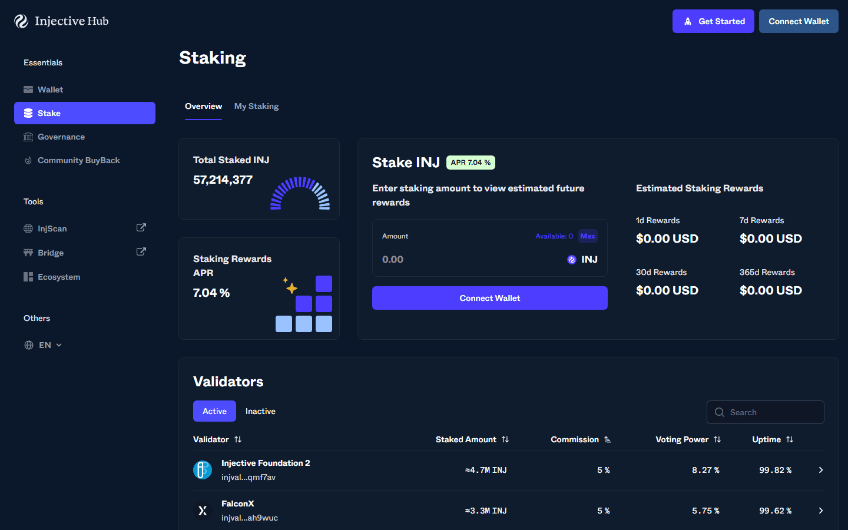This screenshot has width=848, height=530.
Task: Sort by Uptime column
Action: (x=773, y=439)
